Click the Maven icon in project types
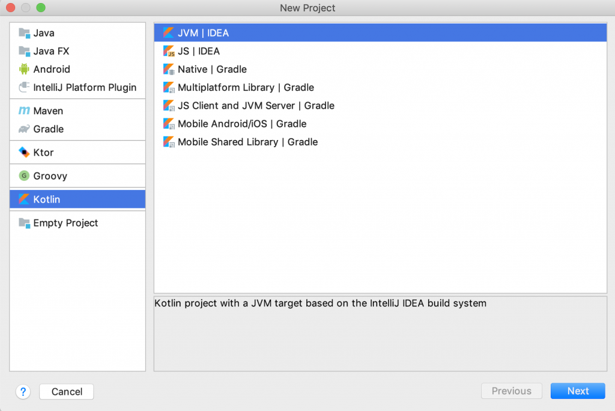The height and width of the screenshot is (411, 615). click(24, 111)
